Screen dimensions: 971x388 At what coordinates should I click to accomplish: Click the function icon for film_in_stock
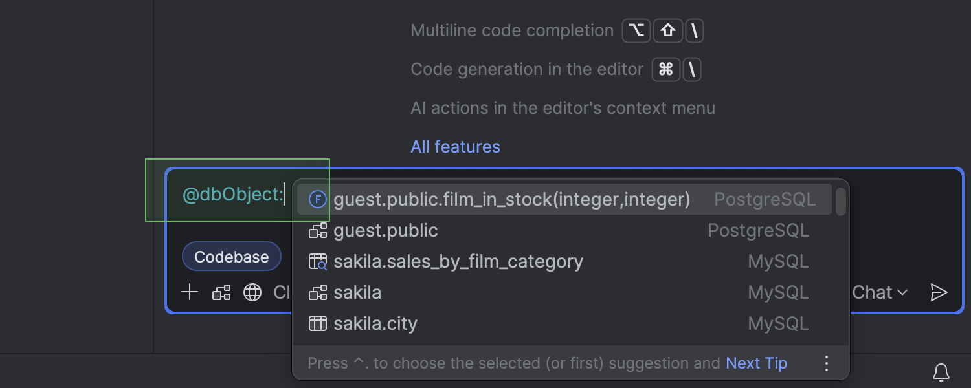317,200
